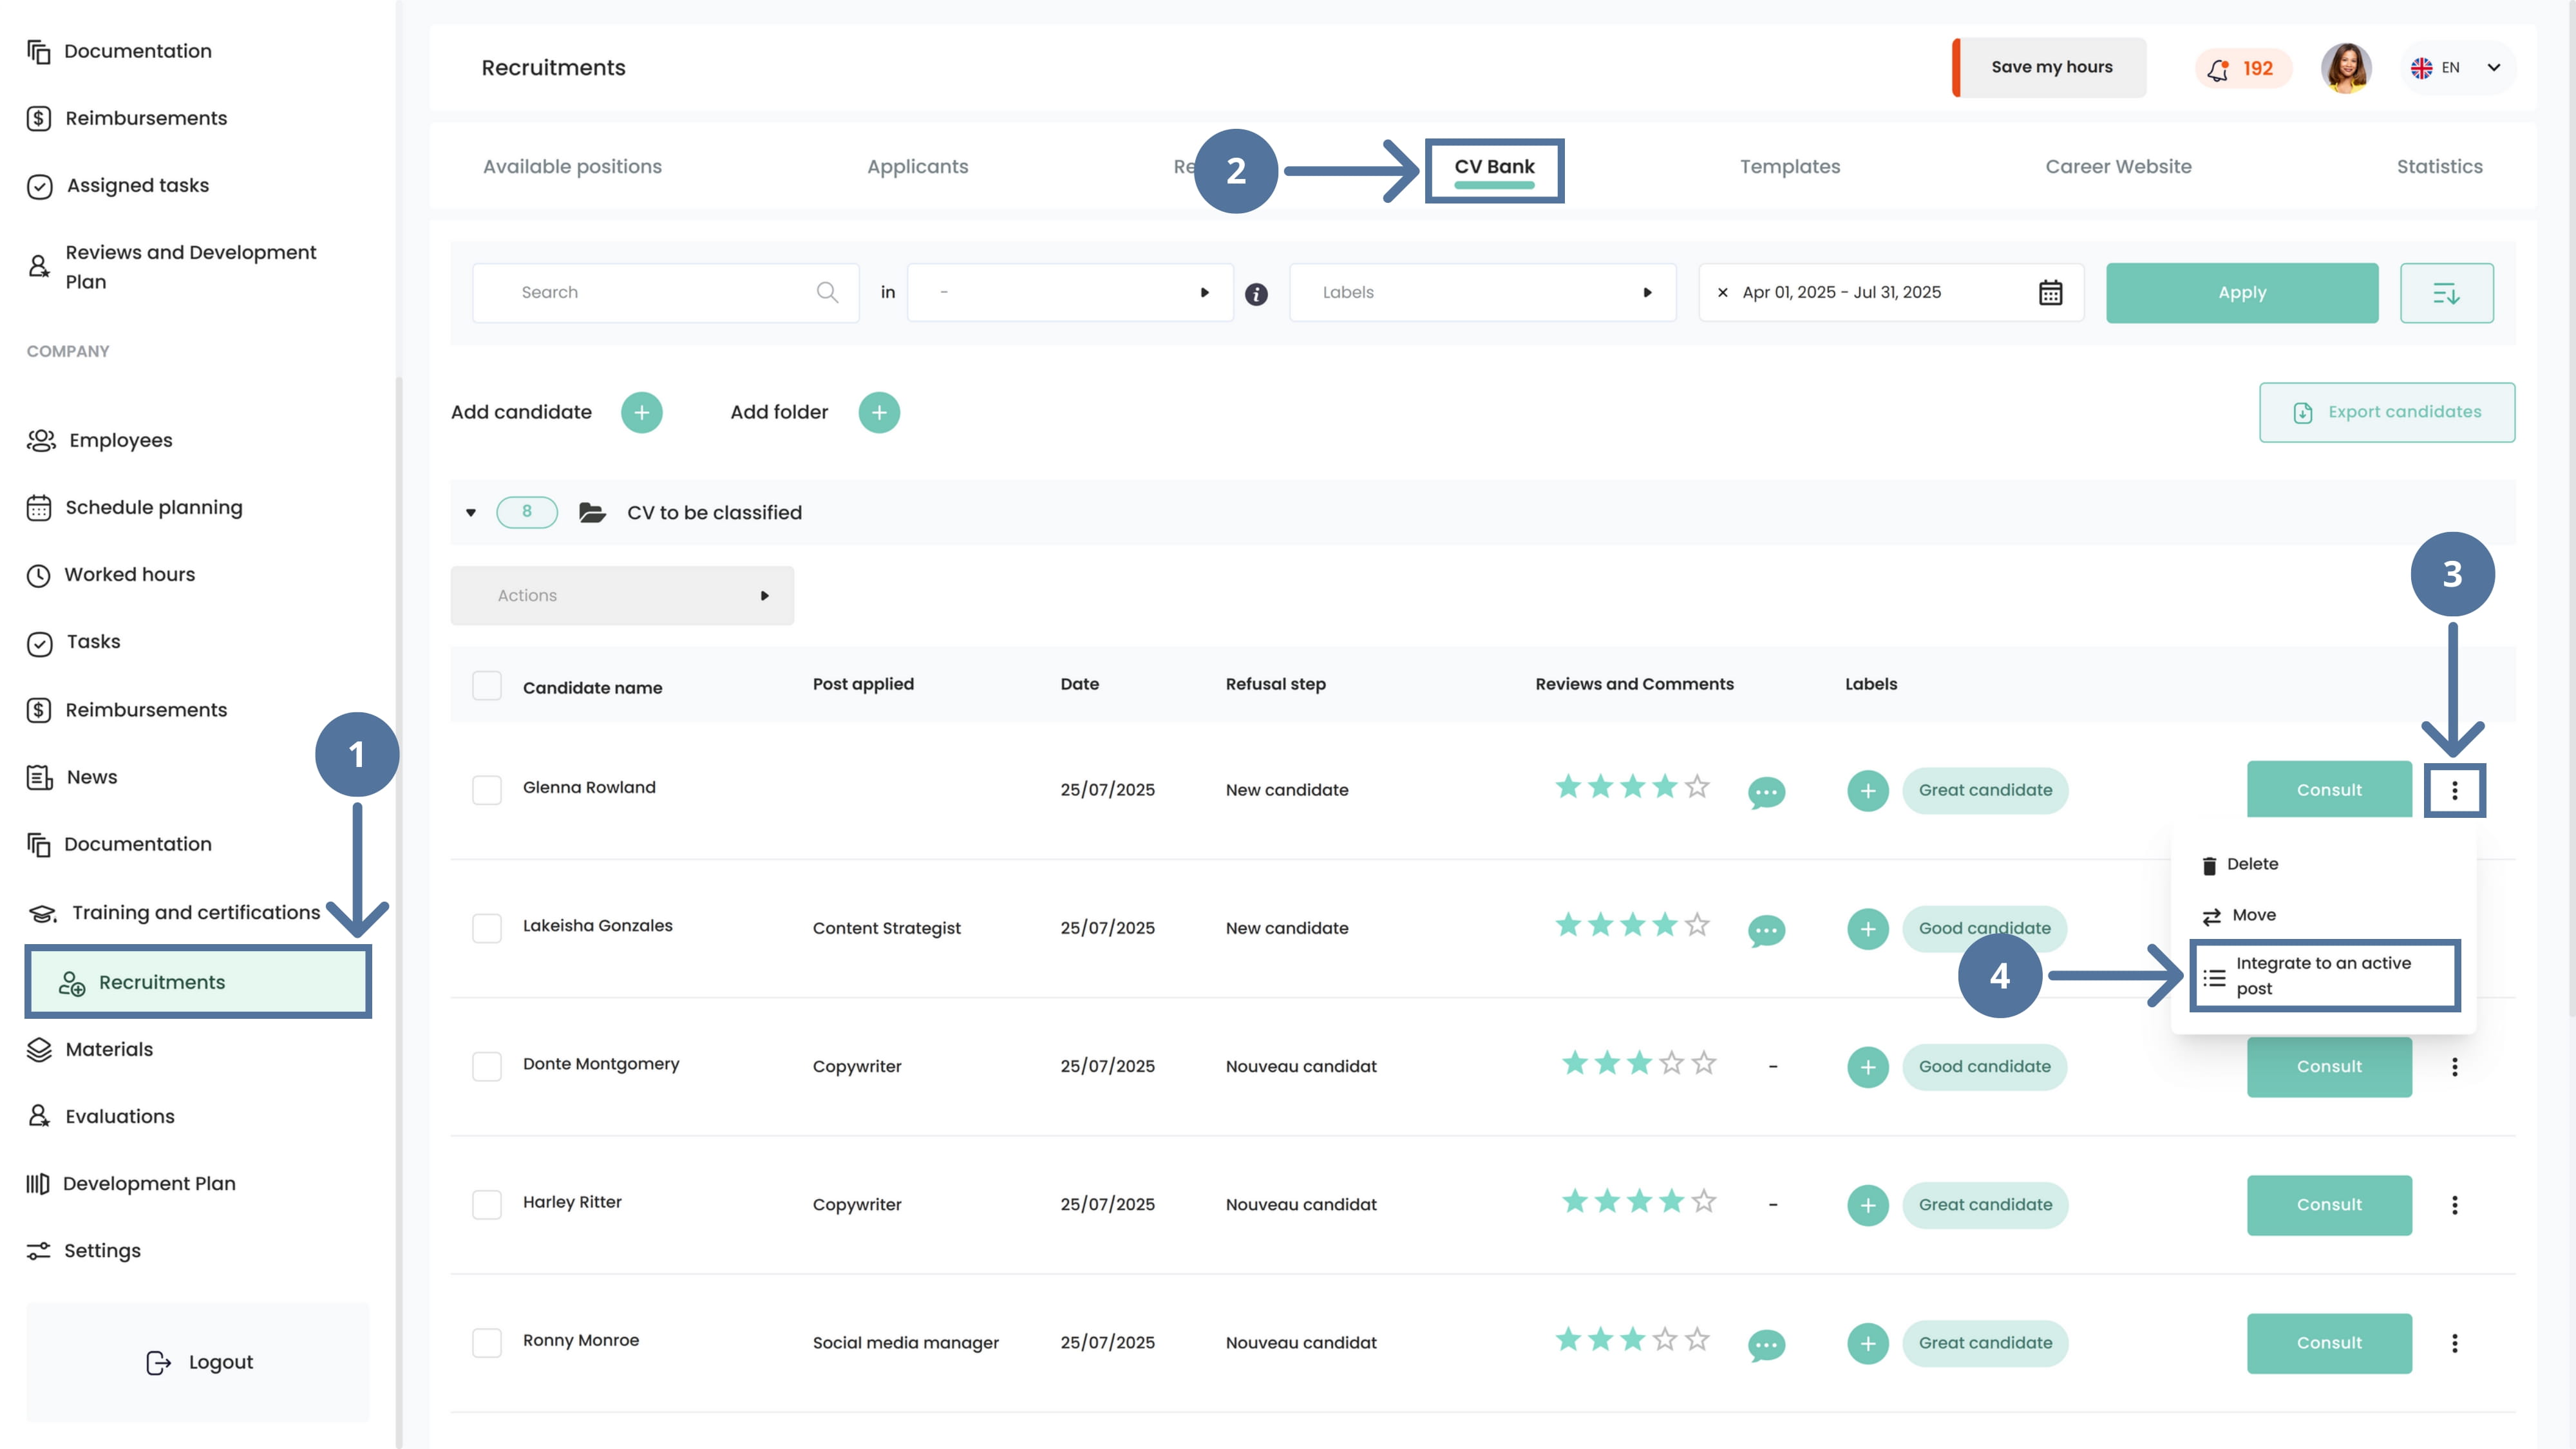This screenshot has width=2576, height=1449.
Task: Click the user profile avatar
Action: [x=2346, y=68]
